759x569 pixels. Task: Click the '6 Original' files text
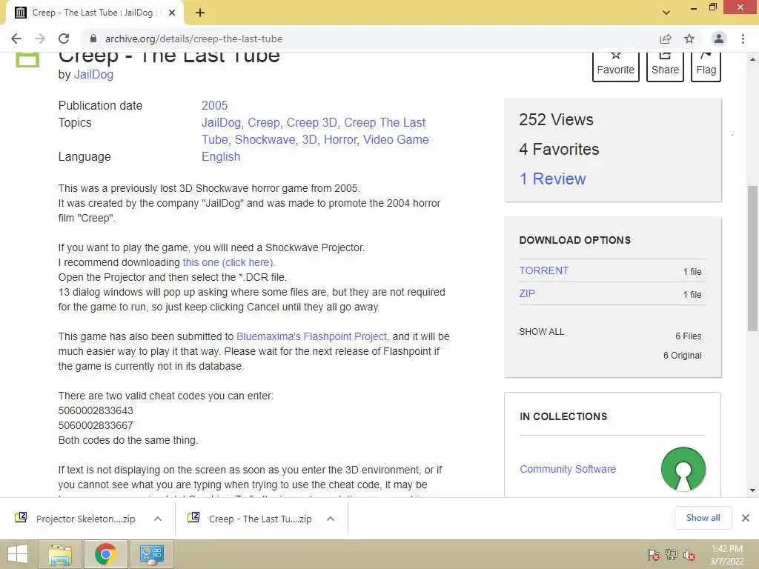(x=682, y=355)
